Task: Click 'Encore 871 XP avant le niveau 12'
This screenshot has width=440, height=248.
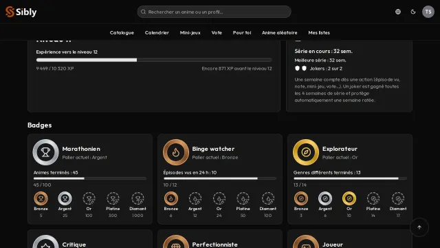Action: (x=236, y=68)
